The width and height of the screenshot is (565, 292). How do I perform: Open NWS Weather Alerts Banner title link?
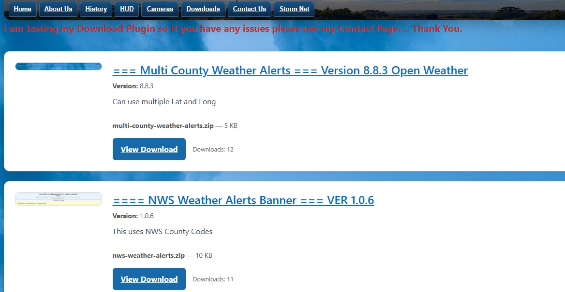click(243, 200)
